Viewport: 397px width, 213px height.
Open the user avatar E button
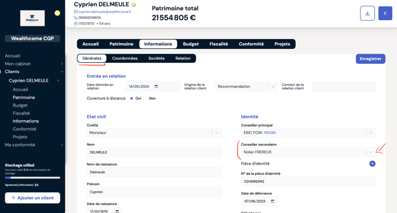(385, 13)
